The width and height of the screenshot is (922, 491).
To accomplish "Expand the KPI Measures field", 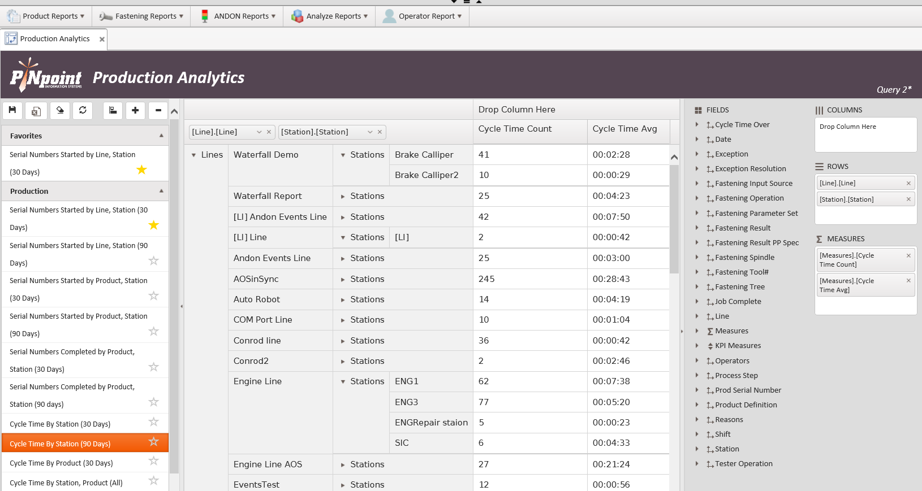I will 697,345.
